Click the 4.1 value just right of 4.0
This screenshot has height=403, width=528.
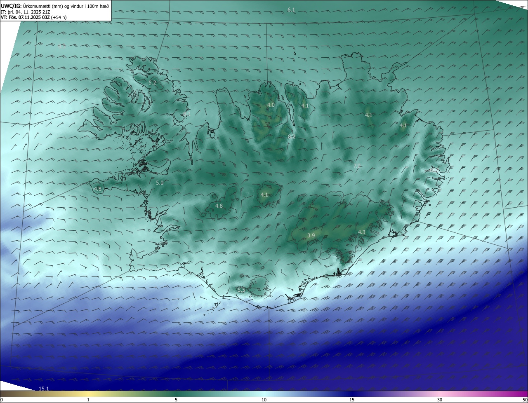[305, 106]
